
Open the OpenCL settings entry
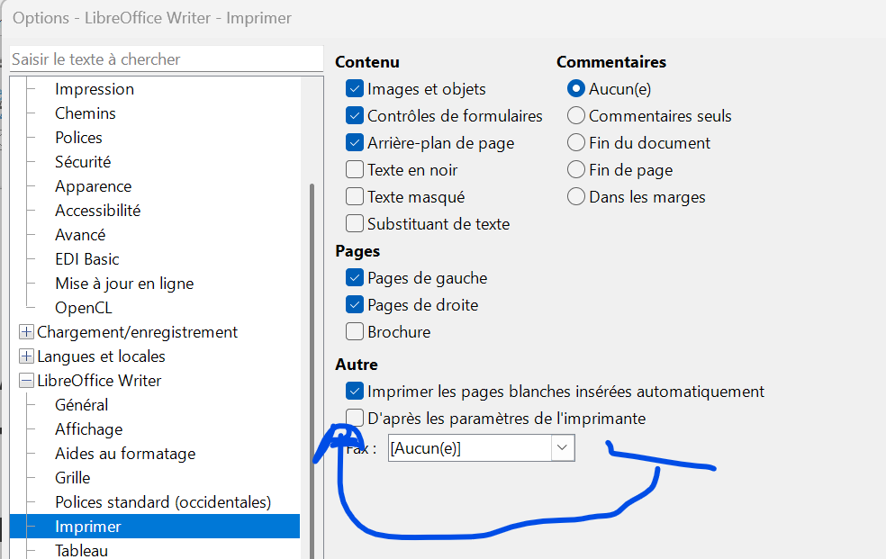(x=84, y=308)
